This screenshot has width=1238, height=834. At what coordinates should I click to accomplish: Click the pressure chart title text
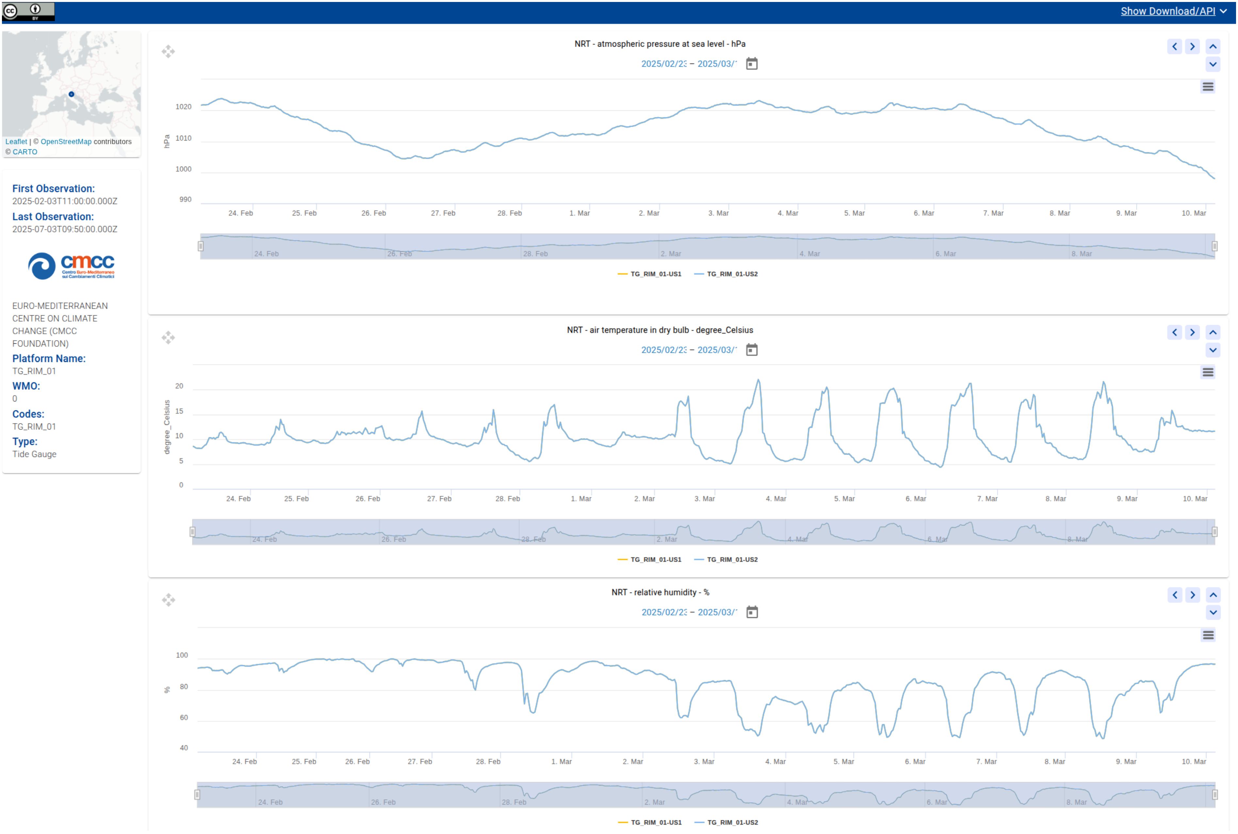click(x=660, y=44)
